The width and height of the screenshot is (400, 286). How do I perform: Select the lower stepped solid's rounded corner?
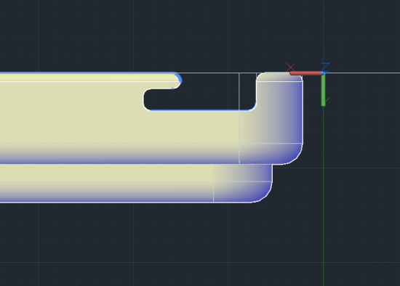point(264,194)
